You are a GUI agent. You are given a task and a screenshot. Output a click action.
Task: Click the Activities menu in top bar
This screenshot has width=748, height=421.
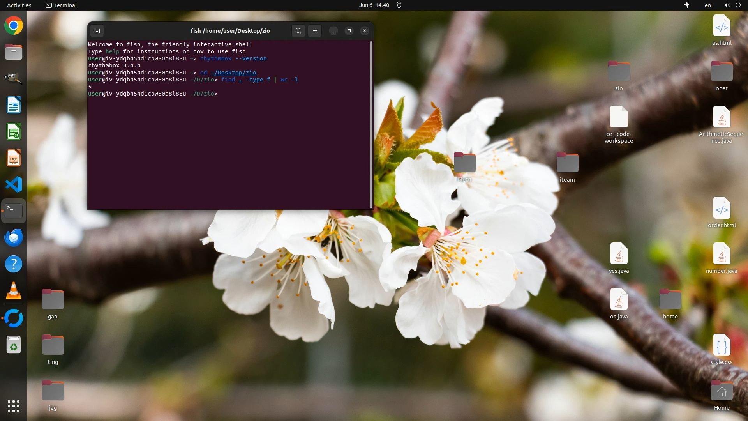click(x=19, y=5)
